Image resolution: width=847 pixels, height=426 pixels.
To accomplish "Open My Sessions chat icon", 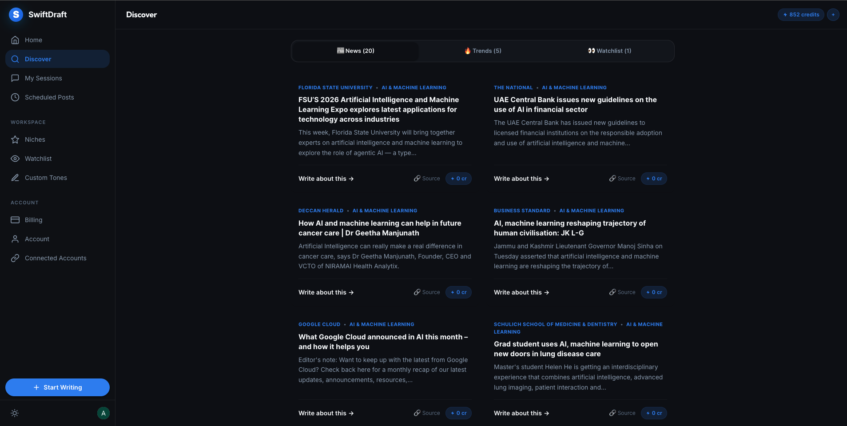I will coord(15,78).
